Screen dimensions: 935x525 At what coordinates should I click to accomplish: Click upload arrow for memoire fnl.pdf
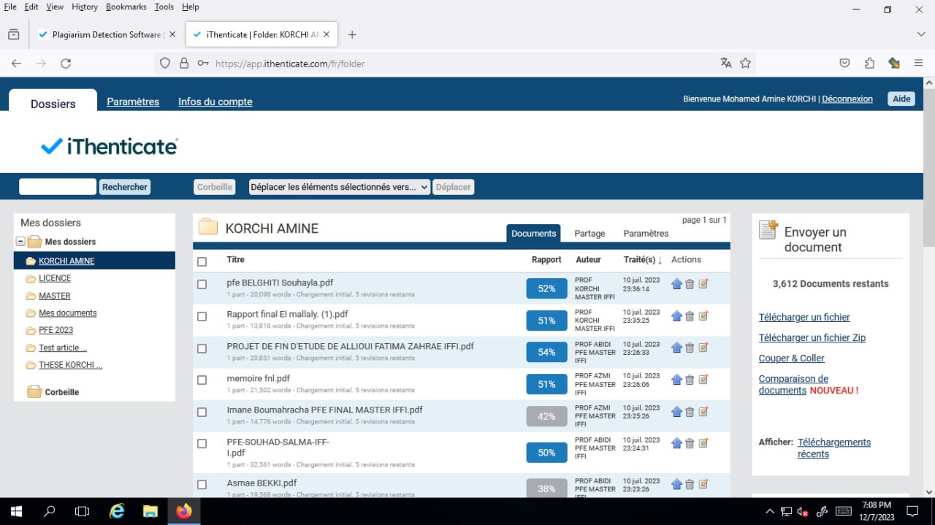[x=676, y=380]
